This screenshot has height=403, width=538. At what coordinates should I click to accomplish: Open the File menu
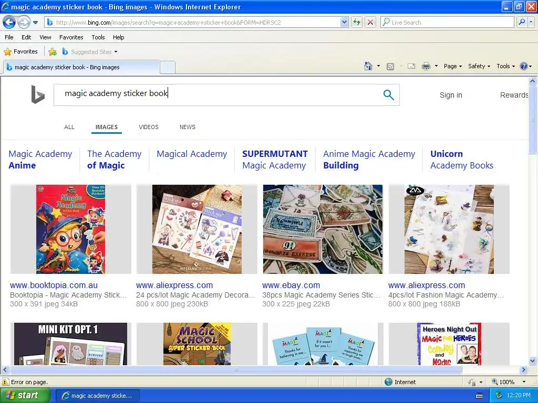tap(9, 37)
